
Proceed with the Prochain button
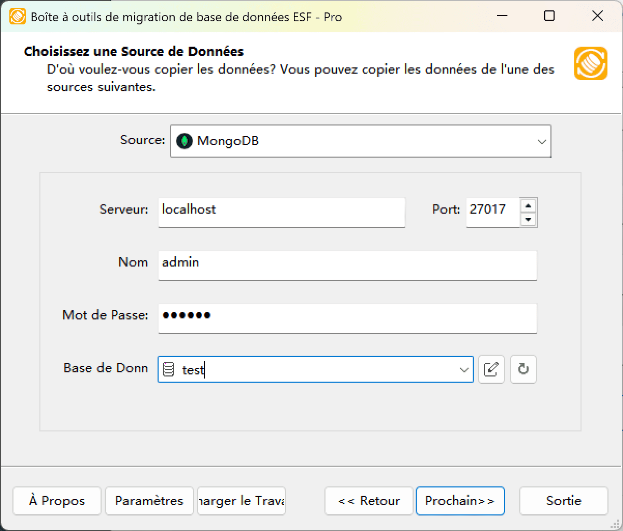pos(460,501)
